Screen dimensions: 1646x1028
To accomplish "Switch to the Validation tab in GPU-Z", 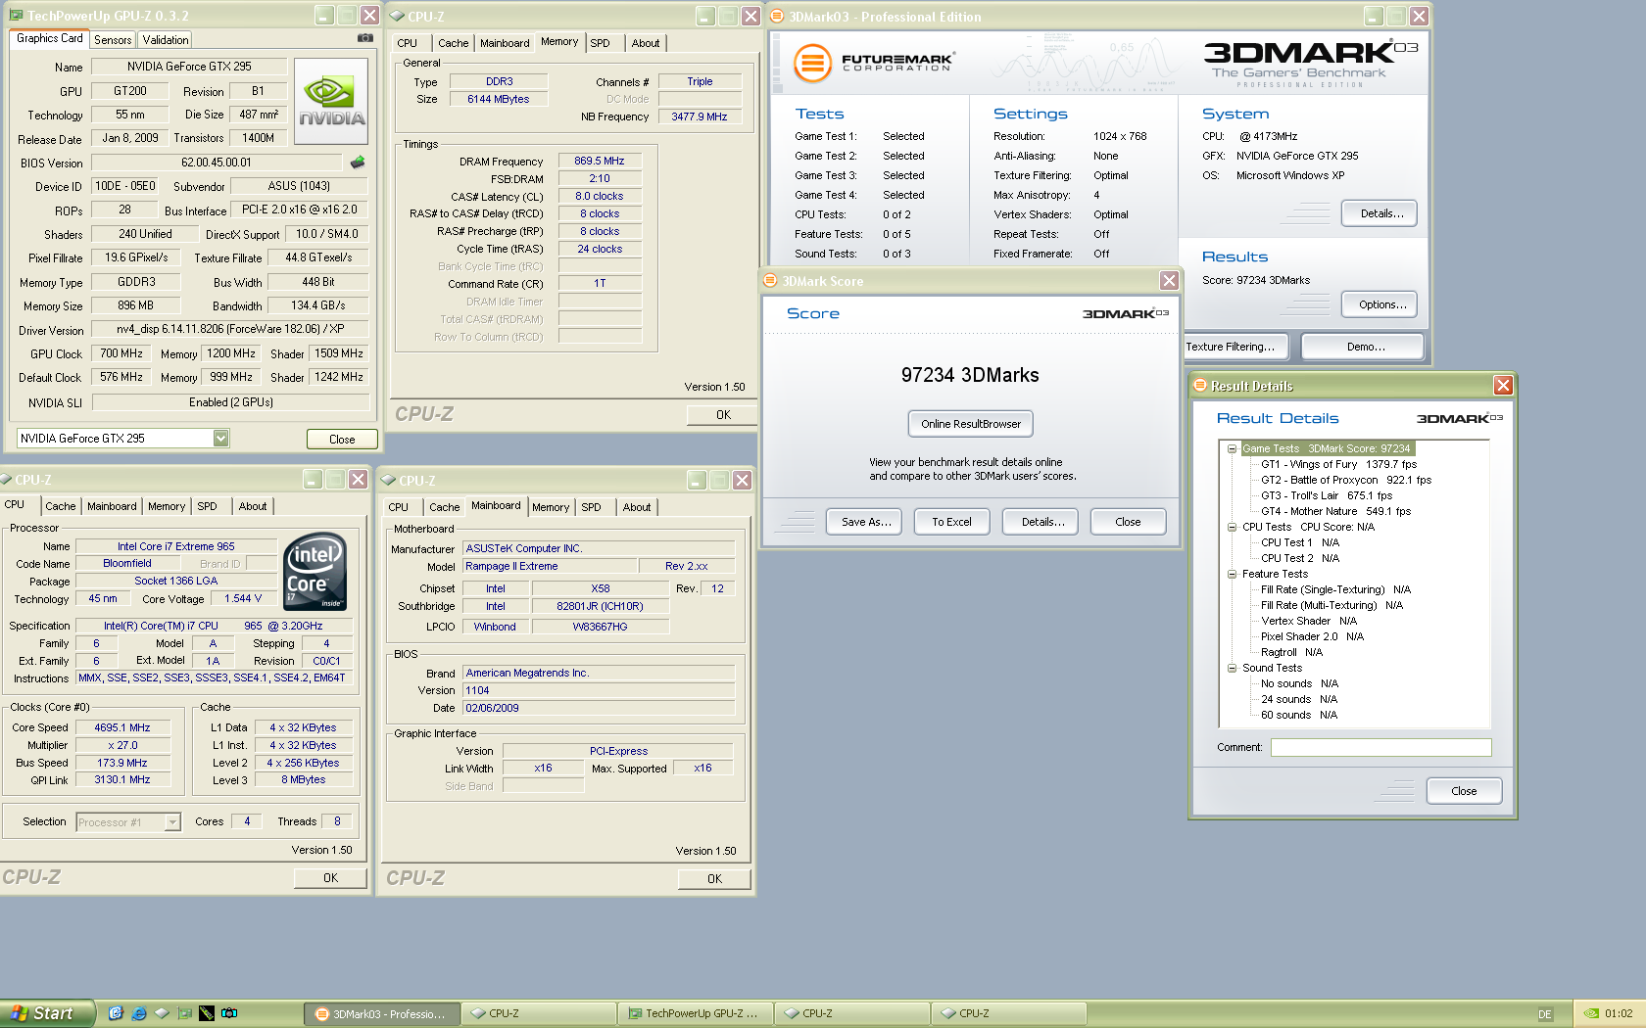I will [x=165, y=40].
